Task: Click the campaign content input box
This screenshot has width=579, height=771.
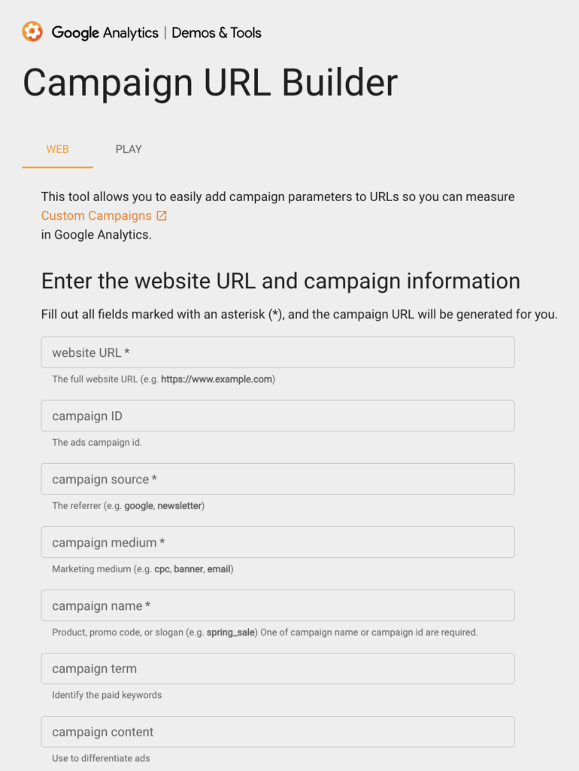Action: coord(278,732)
